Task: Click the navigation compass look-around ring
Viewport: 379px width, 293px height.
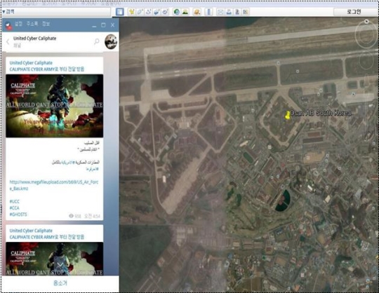Action: coord(366,34)
